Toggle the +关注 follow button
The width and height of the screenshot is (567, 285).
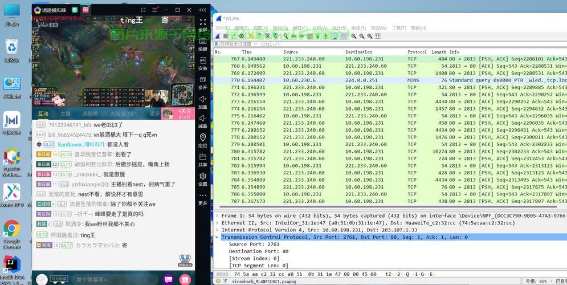tap(185, 113)
